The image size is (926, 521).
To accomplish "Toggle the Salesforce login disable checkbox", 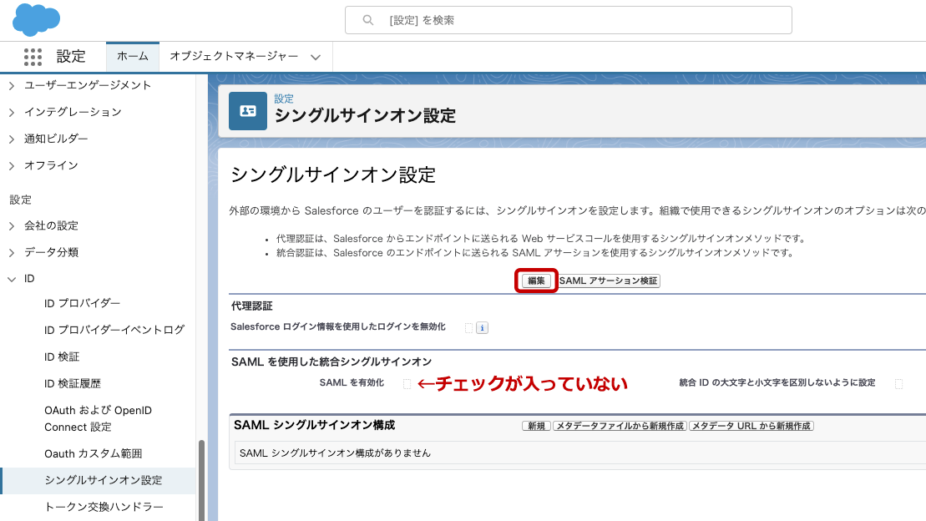I will click(468, 328).
